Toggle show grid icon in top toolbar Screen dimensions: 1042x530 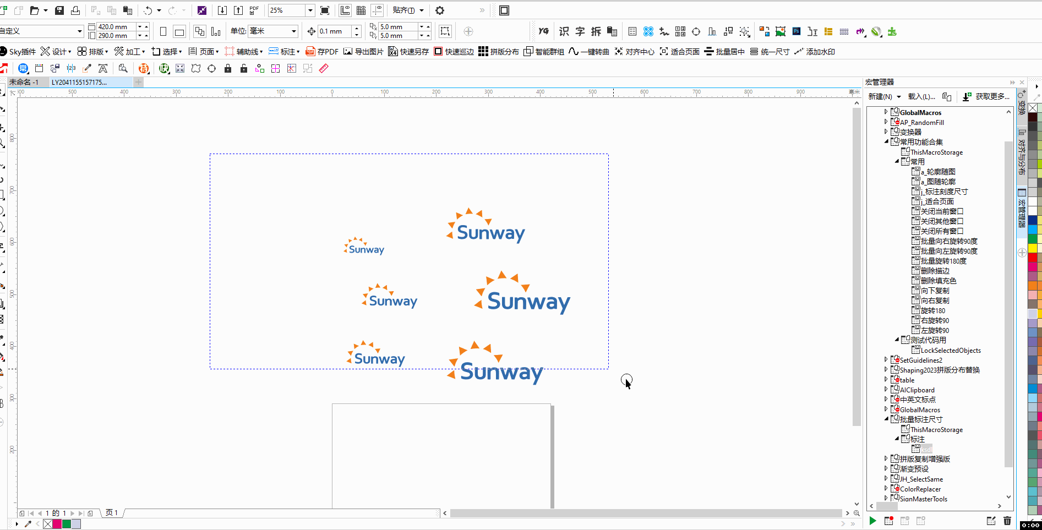tap(361, 10)
